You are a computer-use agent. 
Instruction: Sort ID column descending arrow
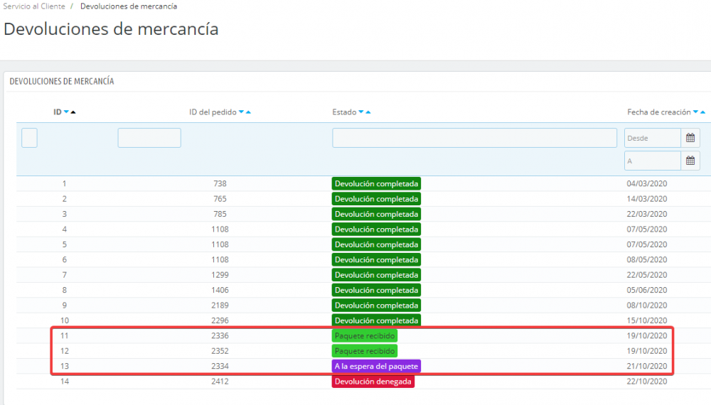tap(66, 112)
